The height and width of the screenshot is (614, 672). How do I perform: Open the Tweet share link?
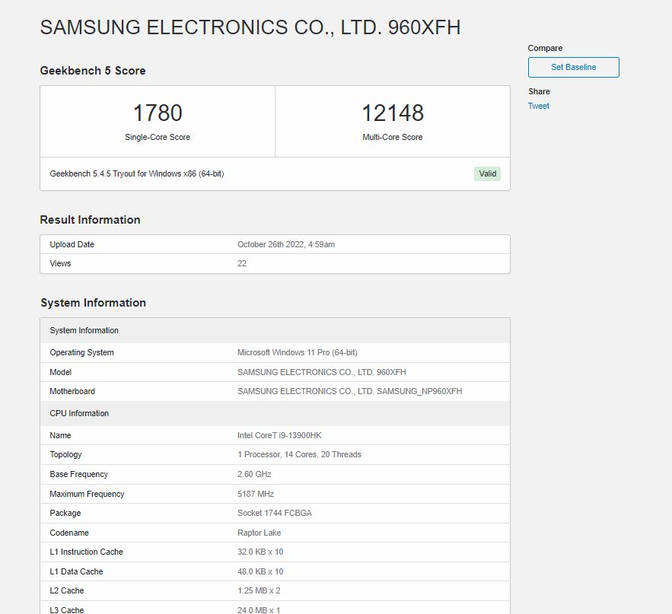coord(538,106)
